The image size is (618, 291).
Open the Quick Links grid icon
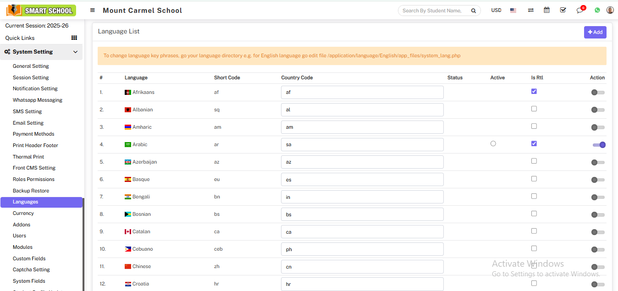74,38
